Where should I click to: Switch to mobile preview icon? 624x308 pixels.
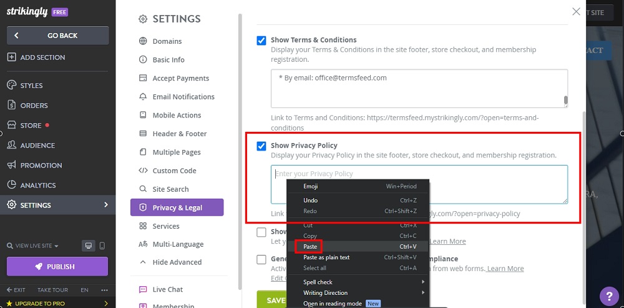[102, 246]
